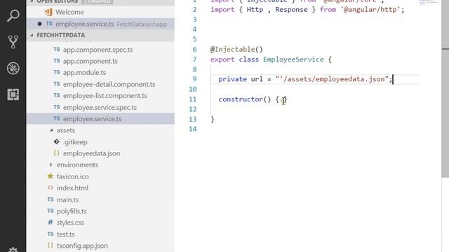The height and width of the screenshot is (252, 449).
Task: Open styles.css file
Action: pyautogui.click(x=70, y=223)
